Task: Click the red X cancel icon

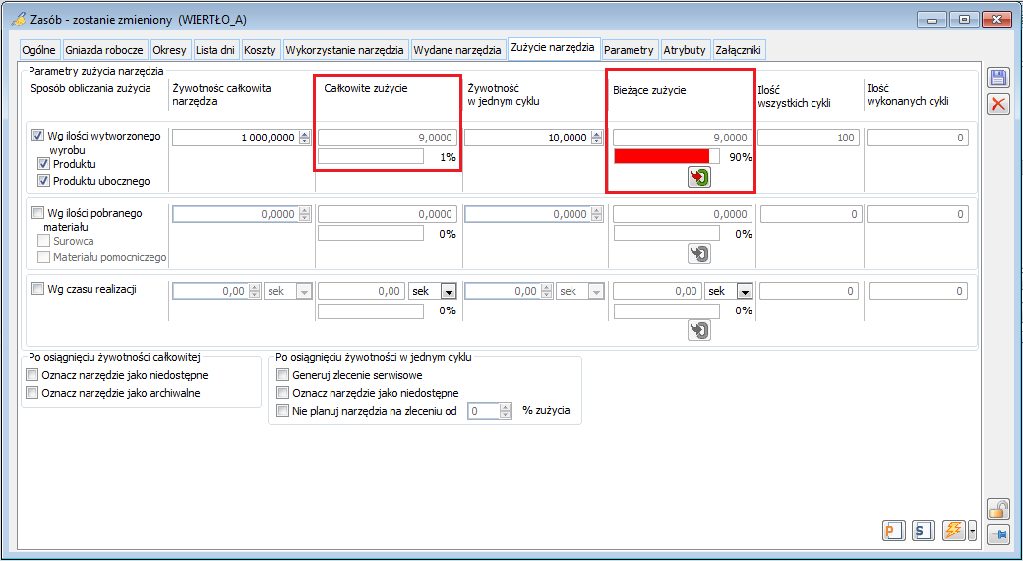Action: pyautogui.click(x=998, y=103)
